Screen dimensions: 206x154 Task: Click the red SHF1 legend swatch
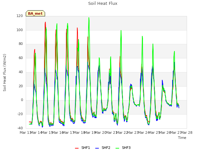pos(77,148)
